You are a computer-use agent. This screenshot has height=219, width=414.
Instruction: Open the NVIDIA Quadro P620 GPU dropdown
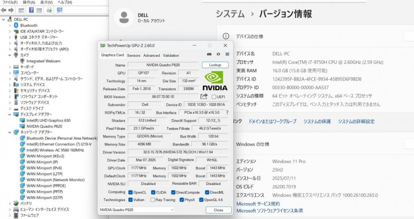point(137,210)
